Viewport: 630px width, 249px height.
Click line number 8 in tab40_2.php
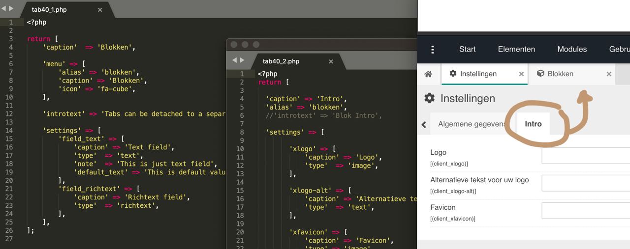click(242, 132)
